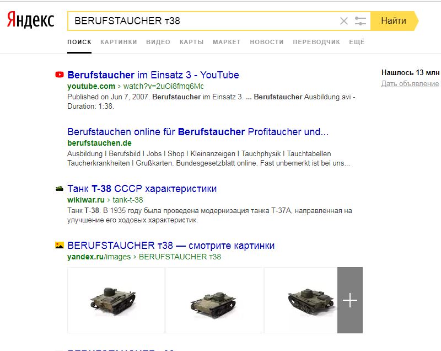Expand the Ещё more-services menu
Screen dimensions: 441x351
(x=357, y=42)
